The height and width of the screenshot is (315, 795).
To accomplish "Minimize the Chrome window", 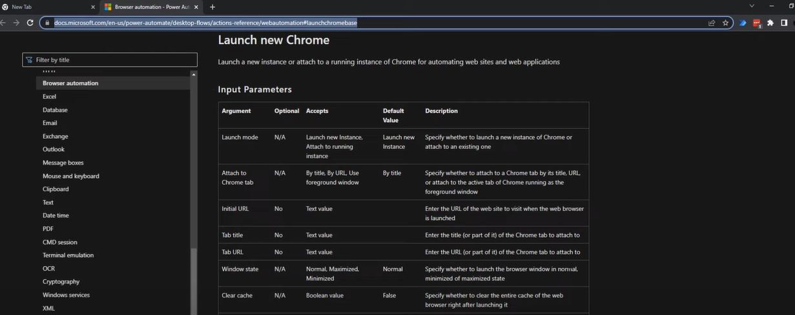I will 772,6.
